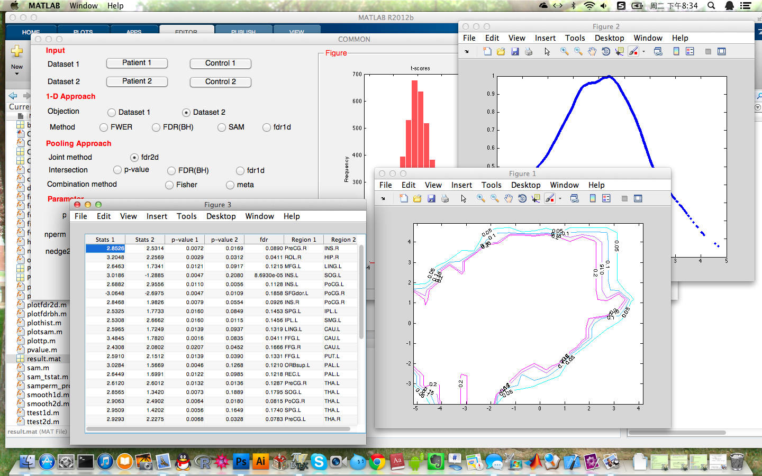762x476 pixels.
Task: Select the Pan hand tool in Figure 1
Action: point(509,198)
